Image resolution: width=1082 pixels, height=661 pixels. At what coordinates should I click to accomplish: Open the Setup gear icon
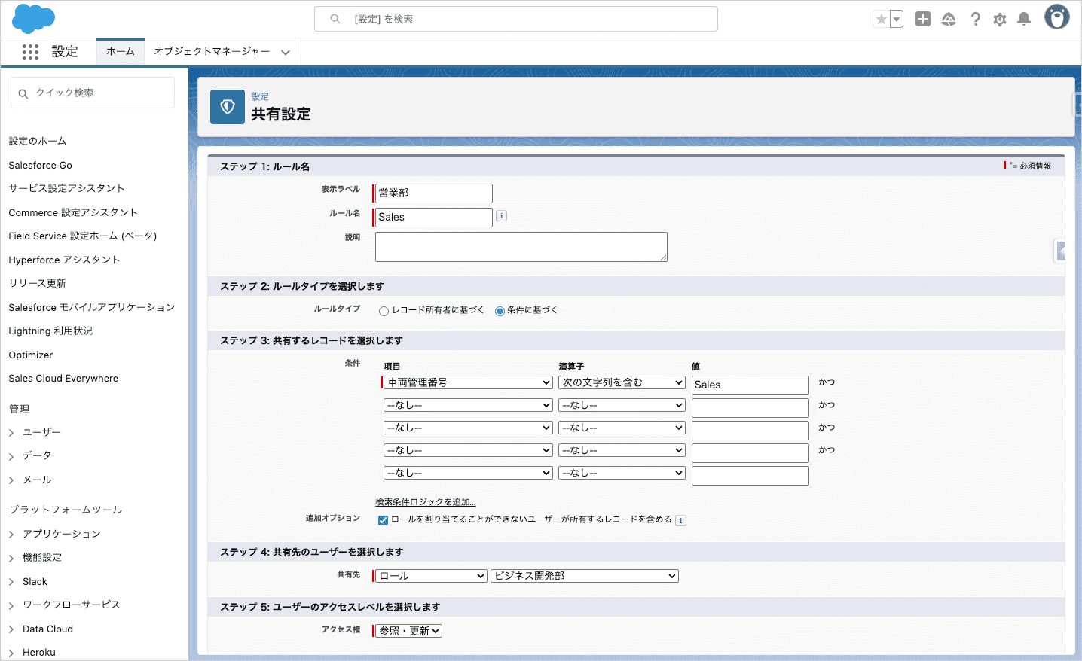click(1000, 19)
